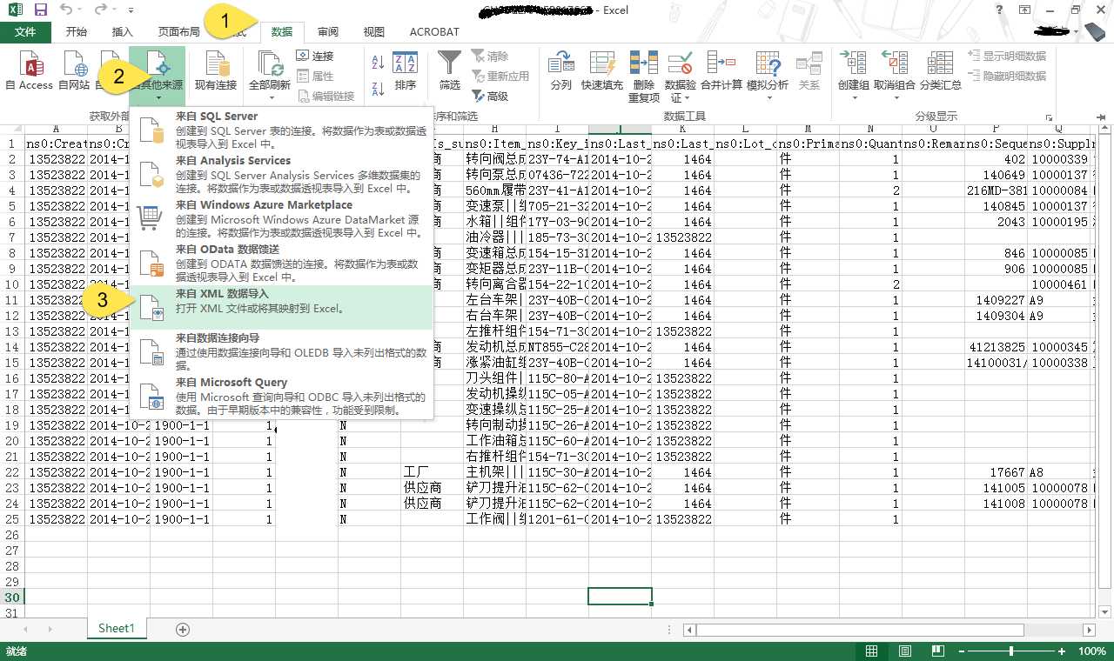Screen dimensions: 1114x661
Task: Select the Sheet1 tab
Action: pos(117,628)
